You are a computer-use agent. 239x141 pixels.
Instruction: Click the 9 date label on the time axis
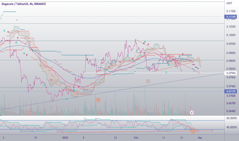click(x=84, y=138)
